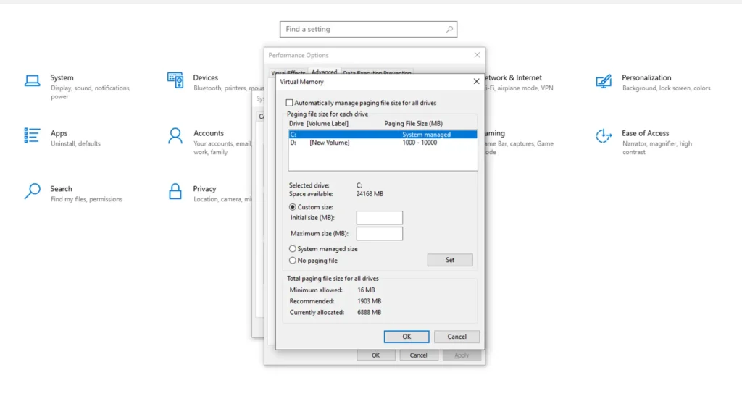Viewport: 742px width, 417px height.
Task: Enable automatically manage paging file size checkbox
Action: click(289, 103)
